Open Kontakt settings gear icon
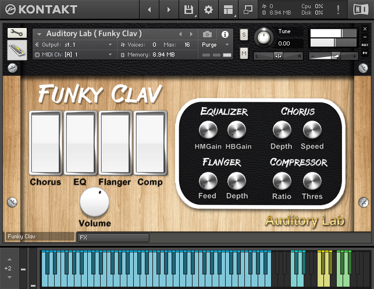The image size is (374, 289). coord(208,10)
